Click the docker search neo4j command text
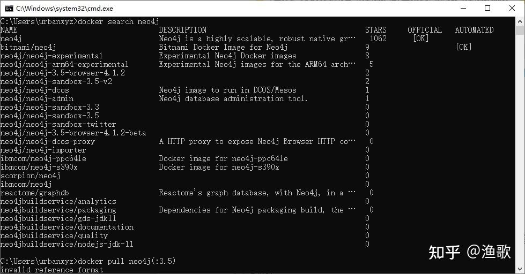 pos(118,21)
